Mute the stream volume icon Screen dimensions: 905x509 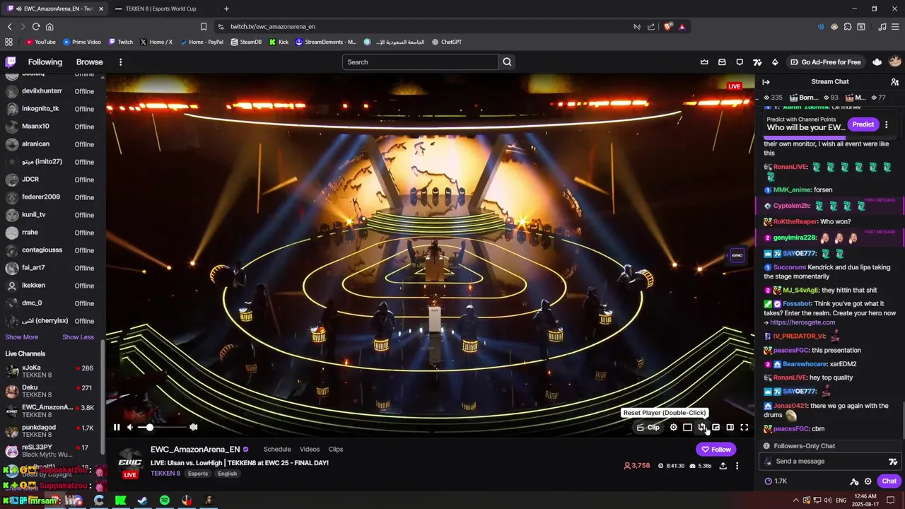point(130,427)
